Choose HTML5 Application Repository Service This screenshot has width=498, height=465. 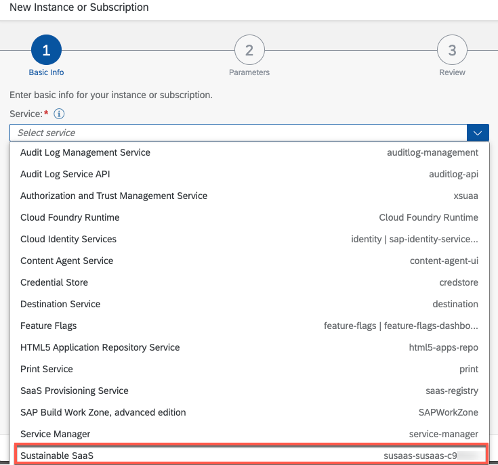(x=249, y=347)
